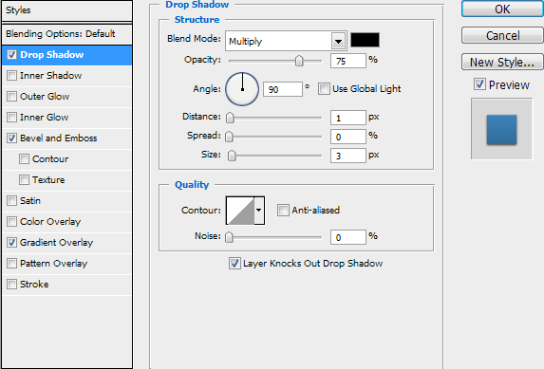Open the black shadow color swatch

click(x=365, y=40)
